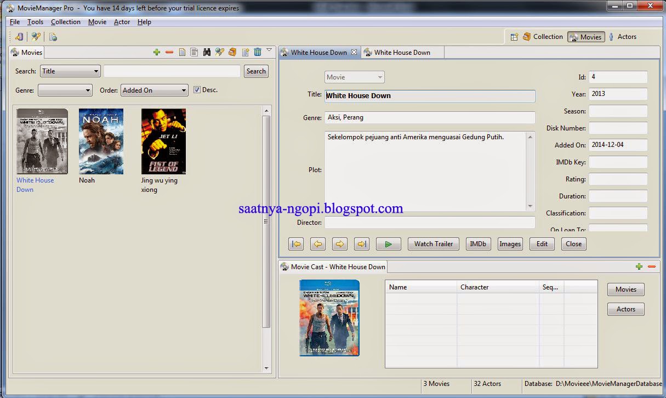Go to next movie arrow button

(340, 244)
